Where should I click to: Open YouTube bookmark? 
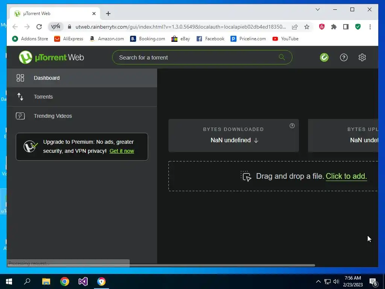pos(285,39)
